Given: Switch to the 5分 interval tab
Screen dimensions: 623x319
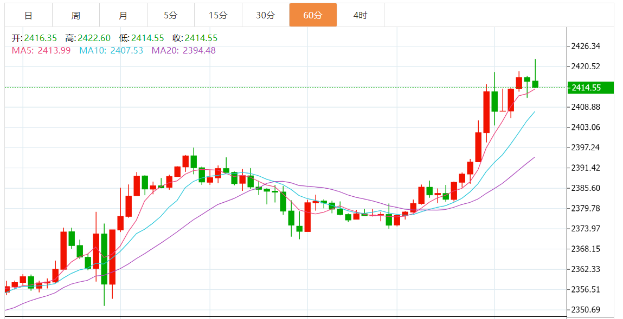Looking at the screenshot, I should point(171,16).
